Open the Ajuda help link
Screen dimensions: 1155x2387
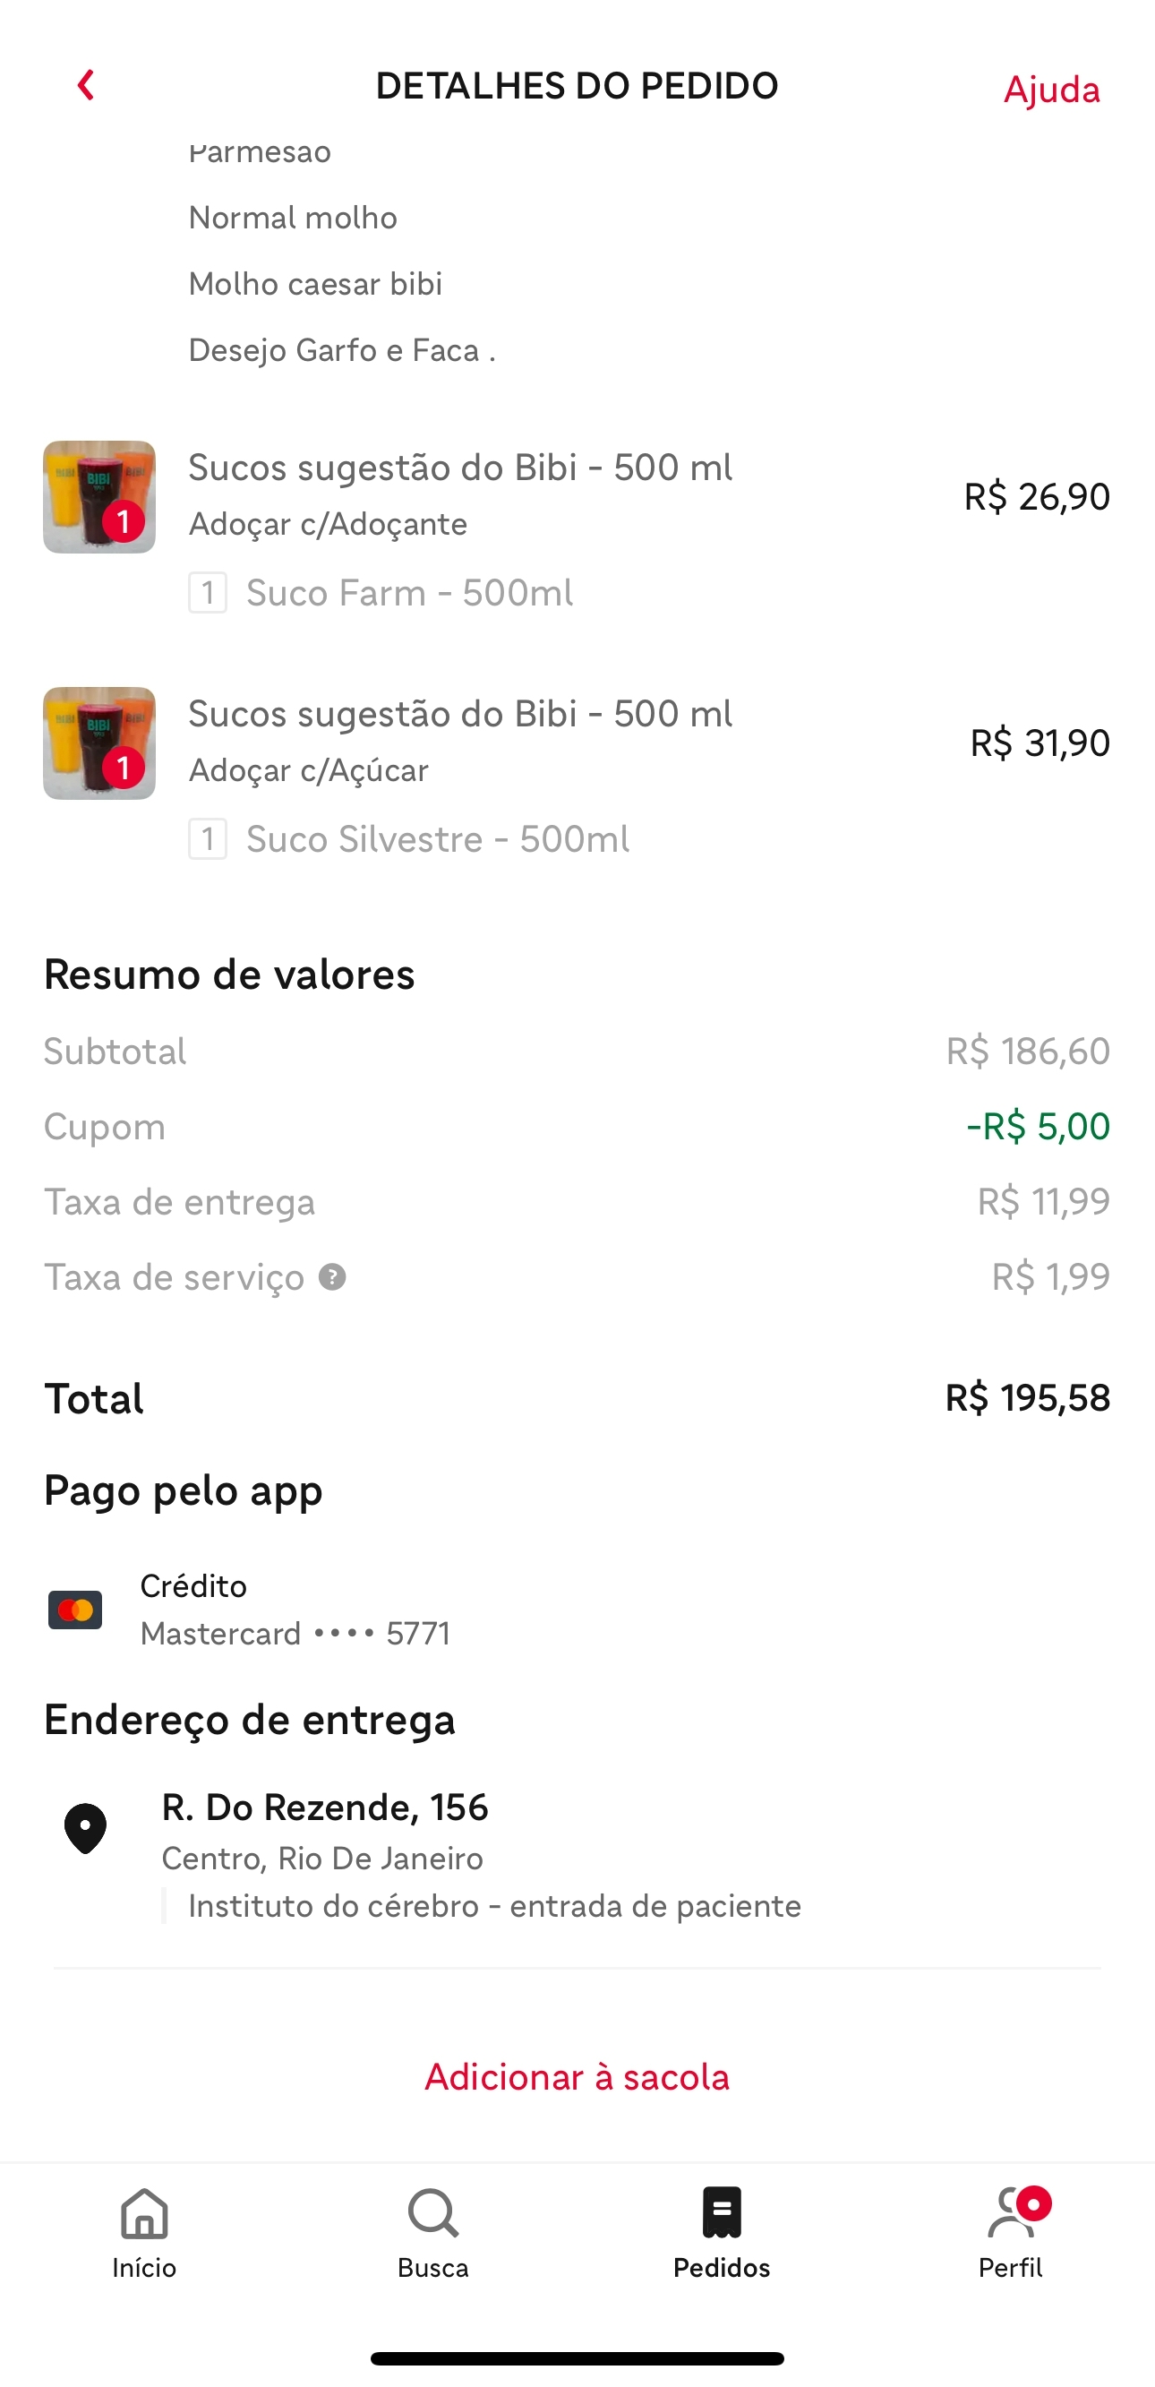point(1050,90)
